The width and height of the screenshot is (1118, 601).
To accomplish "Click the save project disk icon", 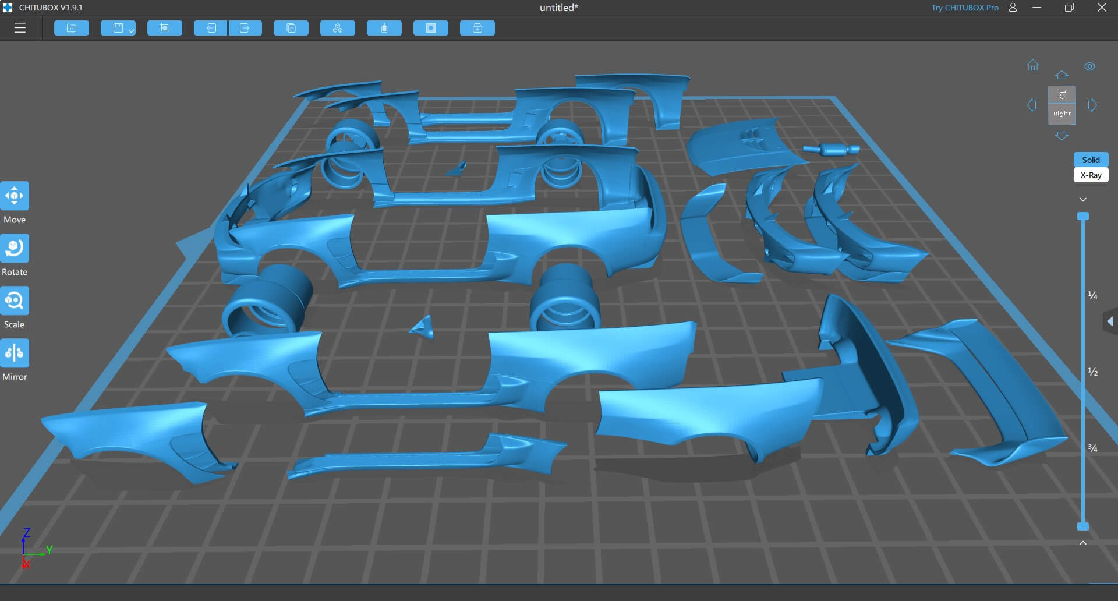I will click(117, 28).
